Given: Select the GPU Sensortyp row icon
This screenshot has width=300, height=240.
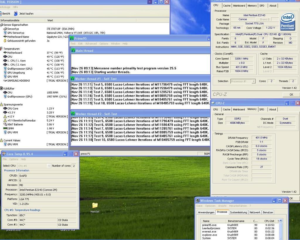Looking at the screenshot, I should 5,33.
